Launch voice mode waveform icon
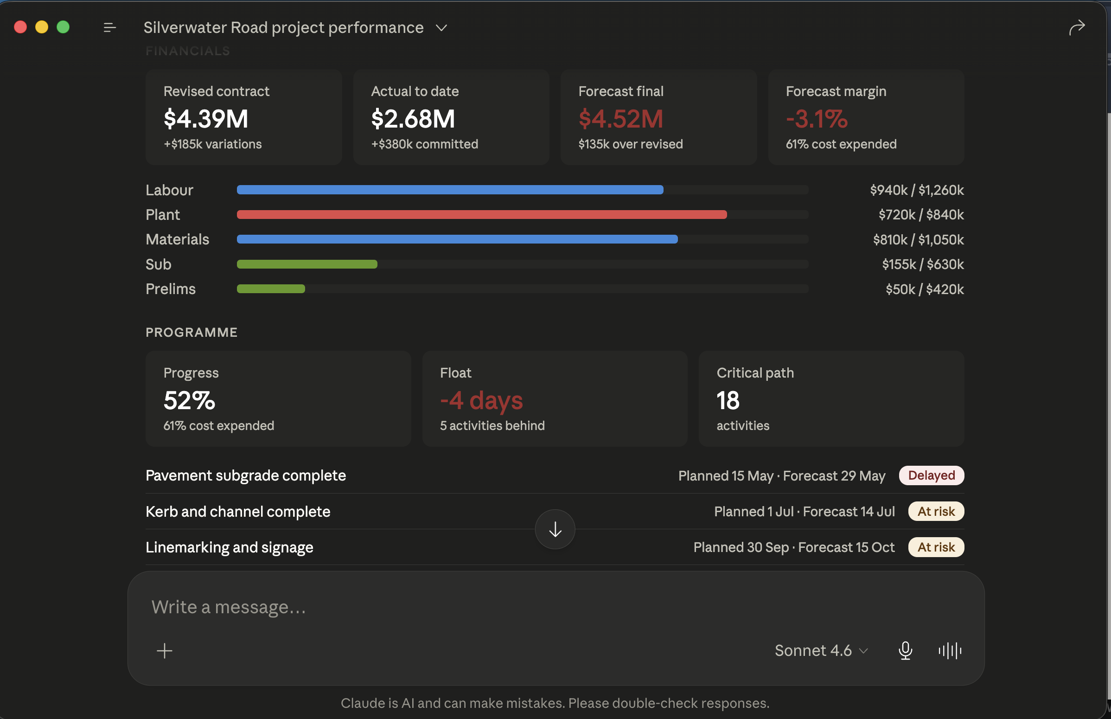Screen dimensions: 1111x719 (950, 650)
